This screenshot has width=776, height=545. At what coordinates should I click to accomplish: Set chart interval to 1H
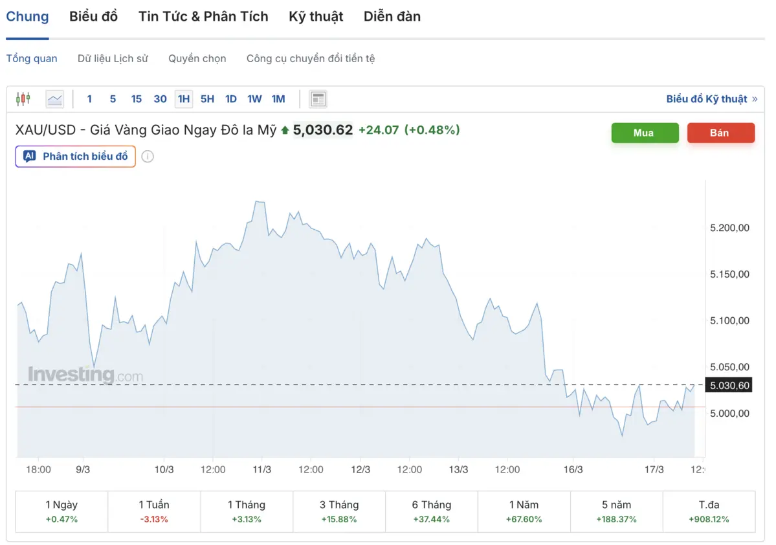point(184,99)
